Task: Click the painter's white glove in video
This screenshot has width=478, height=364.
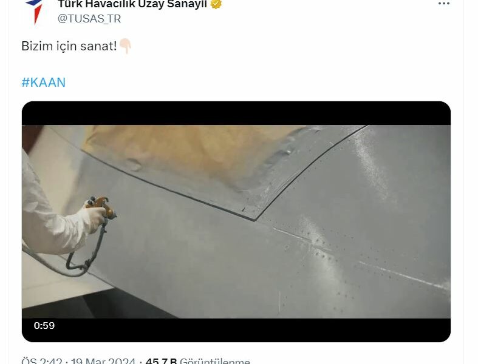Action: (x=93, y=220)
